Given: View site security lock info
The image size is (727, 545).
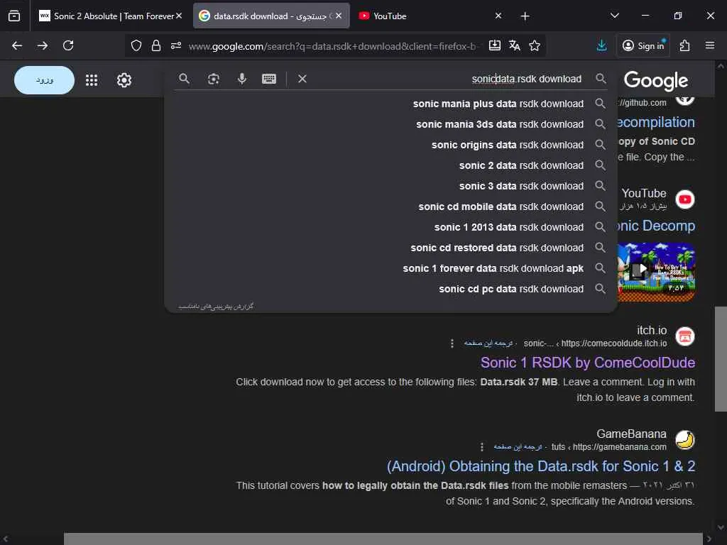Looking at the screenshot, I should [x=156, y=45].
